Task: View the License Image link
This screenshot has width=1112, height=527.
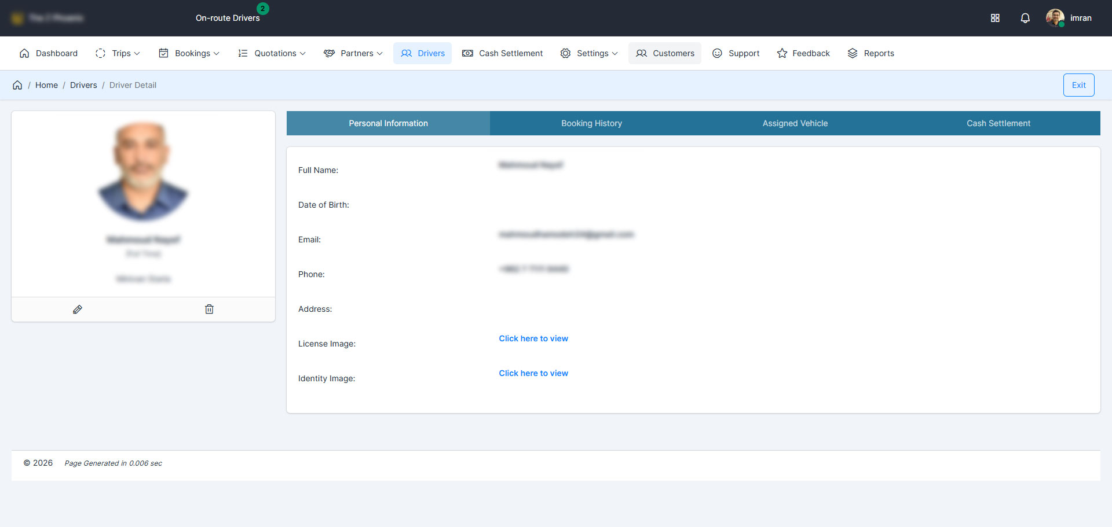Action: [x=533, y=338]
